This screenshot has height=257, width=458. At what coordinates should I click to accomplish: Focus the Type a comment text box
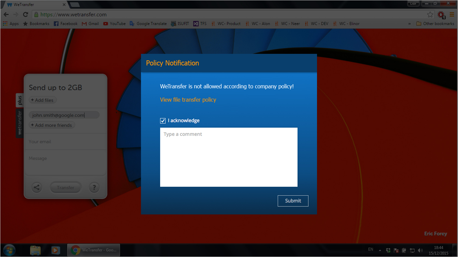[x=229, y=157]
